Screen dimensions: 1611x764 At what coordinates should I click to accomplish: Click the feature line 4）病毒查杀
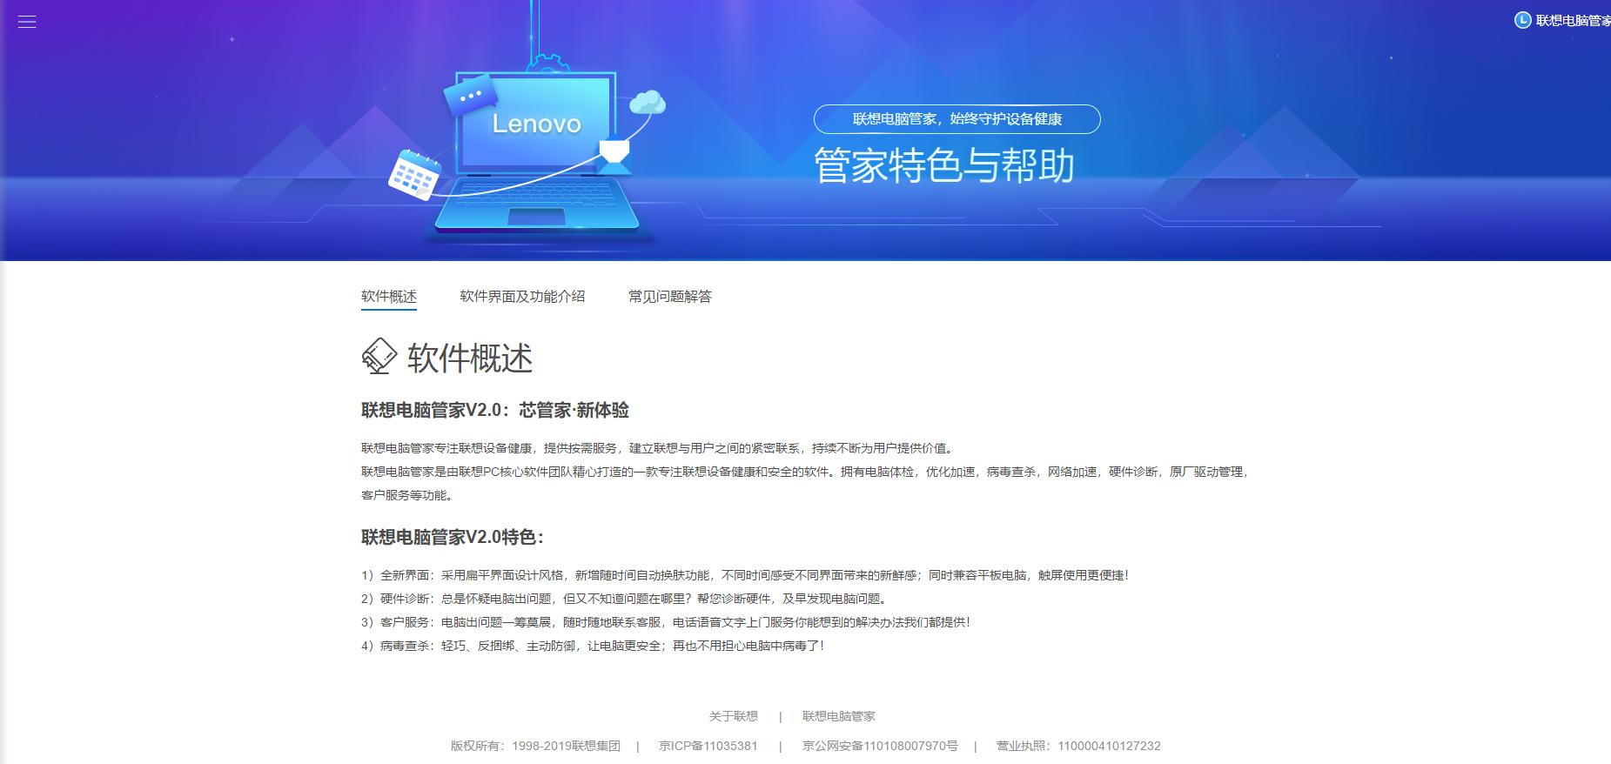click(593, 646)
